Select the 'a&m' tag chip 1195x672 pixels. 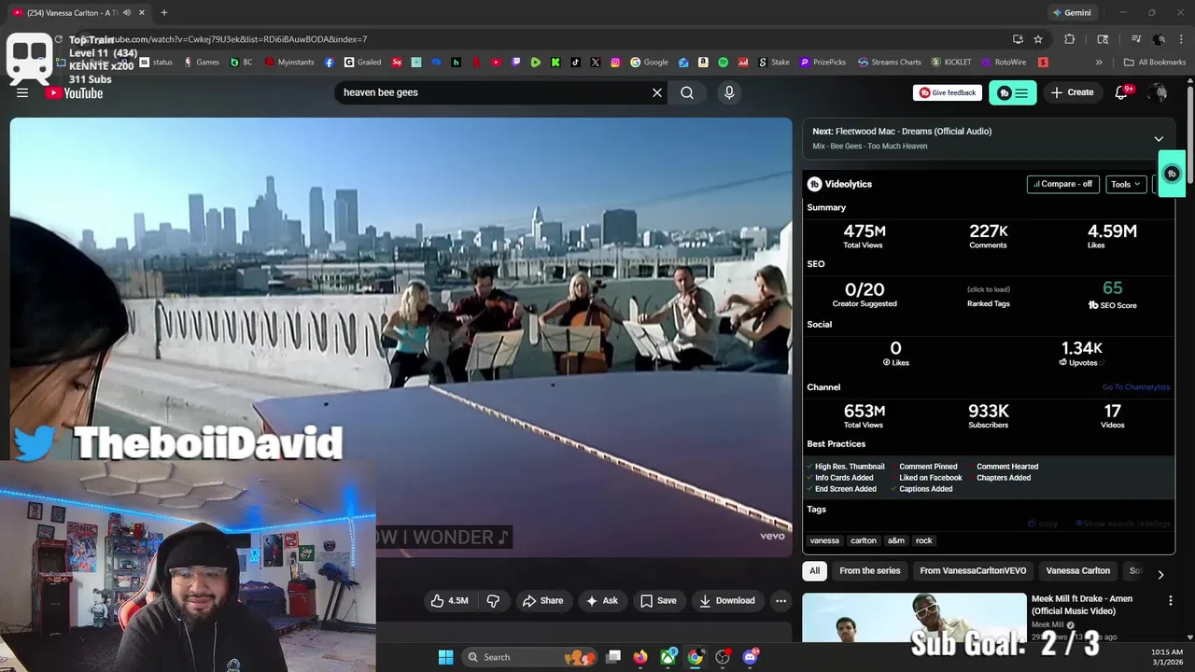[x=896, y=540]
